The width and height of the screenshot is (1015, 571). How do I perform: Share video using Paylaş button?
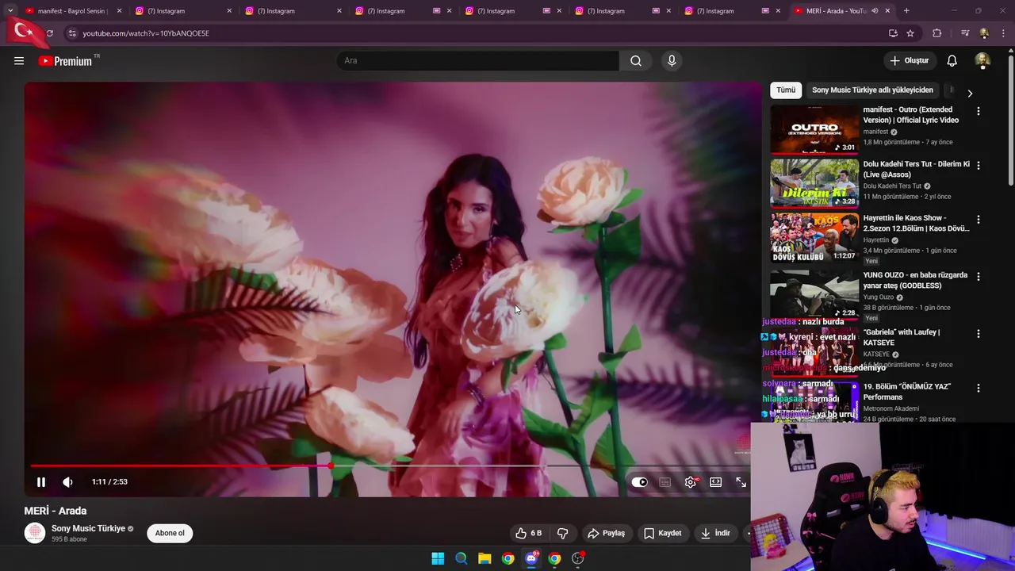(x=607, y=533)
